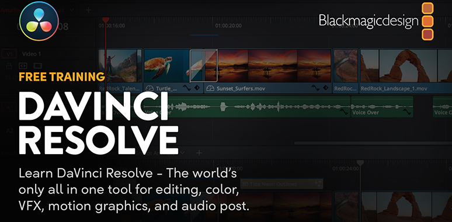Viewport: 452px width, 222px height.
Task: Select the RedRock_Landscape_1.mov clip name
Action: [x=394, y=89]
